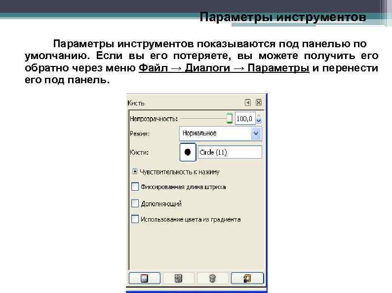Screen dimensions: 392x293
Task: Click the Непрозрачность slider handle
Action: (x=230, y=118)
